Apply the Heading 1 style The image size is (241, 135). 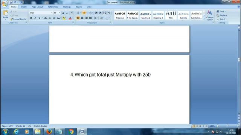(145, 15)
